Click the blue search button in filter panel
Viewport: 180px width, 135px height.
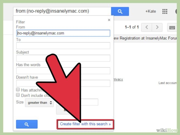point(27,124)
